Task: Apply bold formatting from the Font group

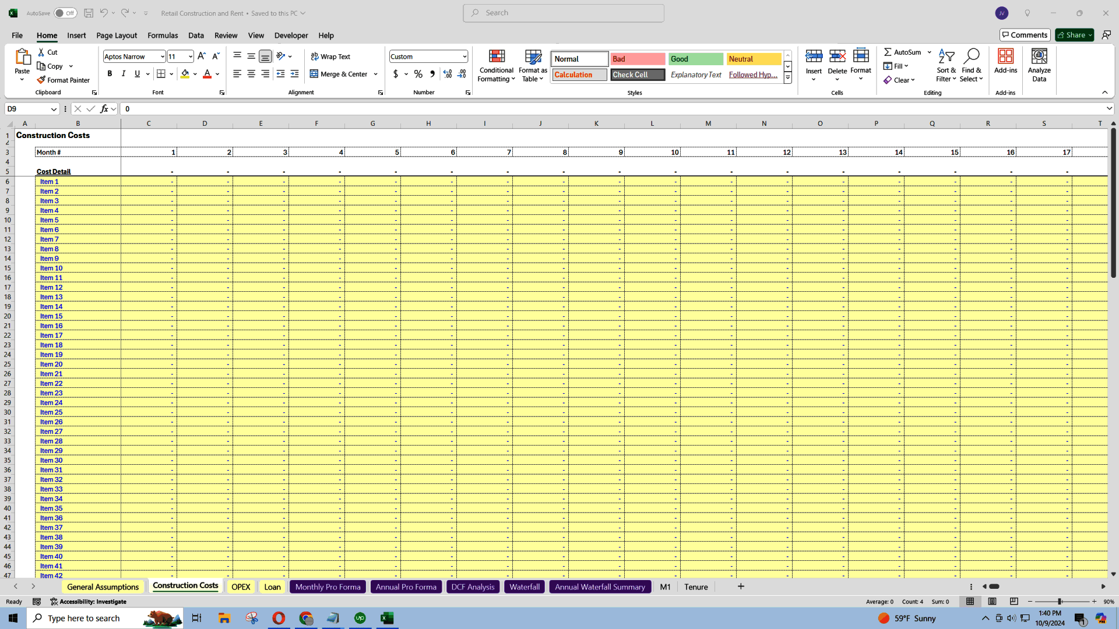Action: (x=109, y=73)
